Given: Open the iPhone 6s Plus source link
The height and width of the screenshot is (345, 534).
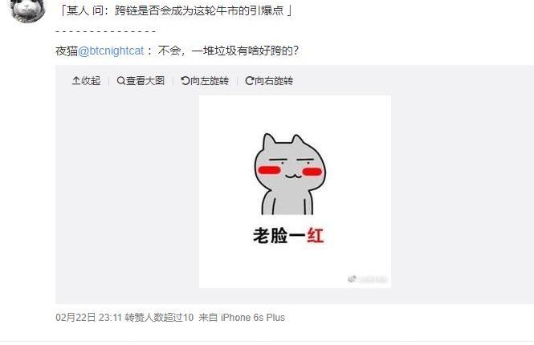Looking at the screenshot, I should [x=253, y=318].
